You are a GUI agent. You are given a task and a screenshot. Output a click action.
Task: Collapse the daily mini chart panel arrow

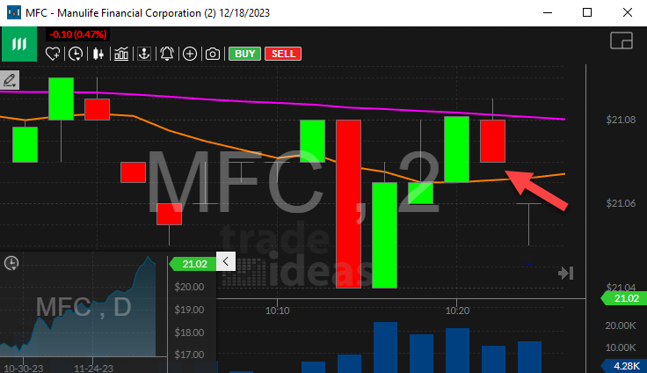point(226,261)
